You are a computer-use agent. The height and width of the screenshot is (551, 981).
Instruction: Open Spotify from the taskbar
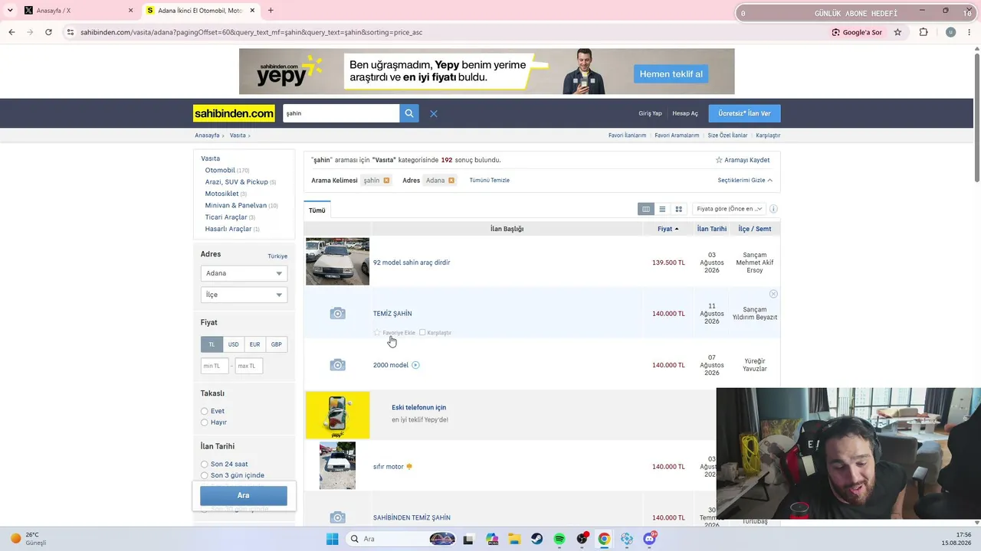click(559, 539)
